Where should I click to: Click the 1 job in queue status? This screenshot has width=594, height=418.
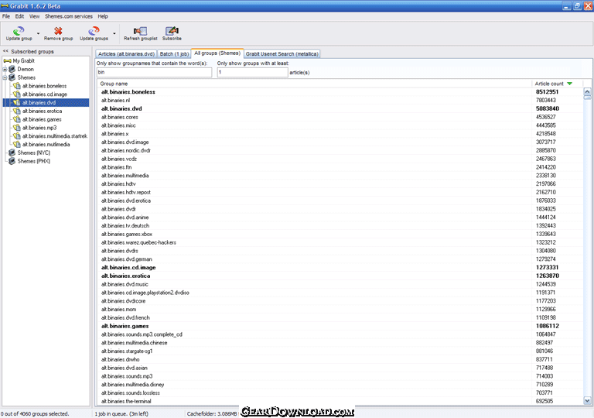pos(121,413)
